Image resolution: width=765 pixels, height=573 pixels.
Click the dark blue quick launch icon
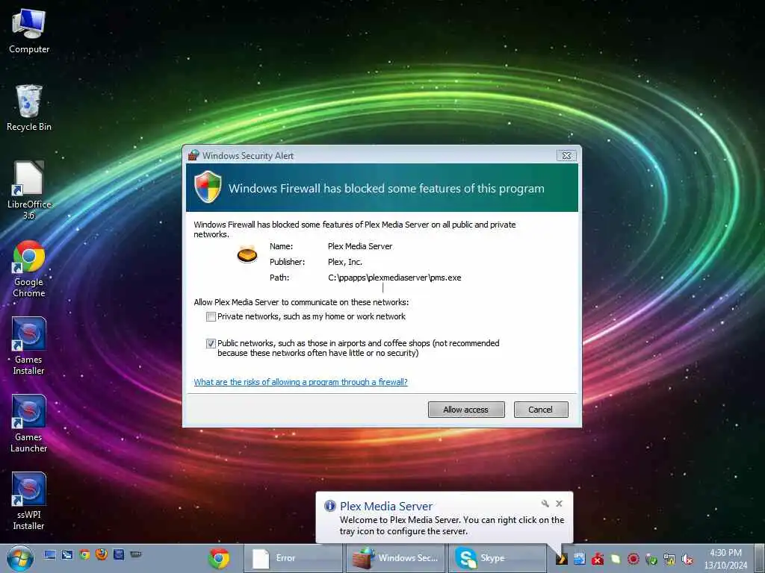coord(119,554)
